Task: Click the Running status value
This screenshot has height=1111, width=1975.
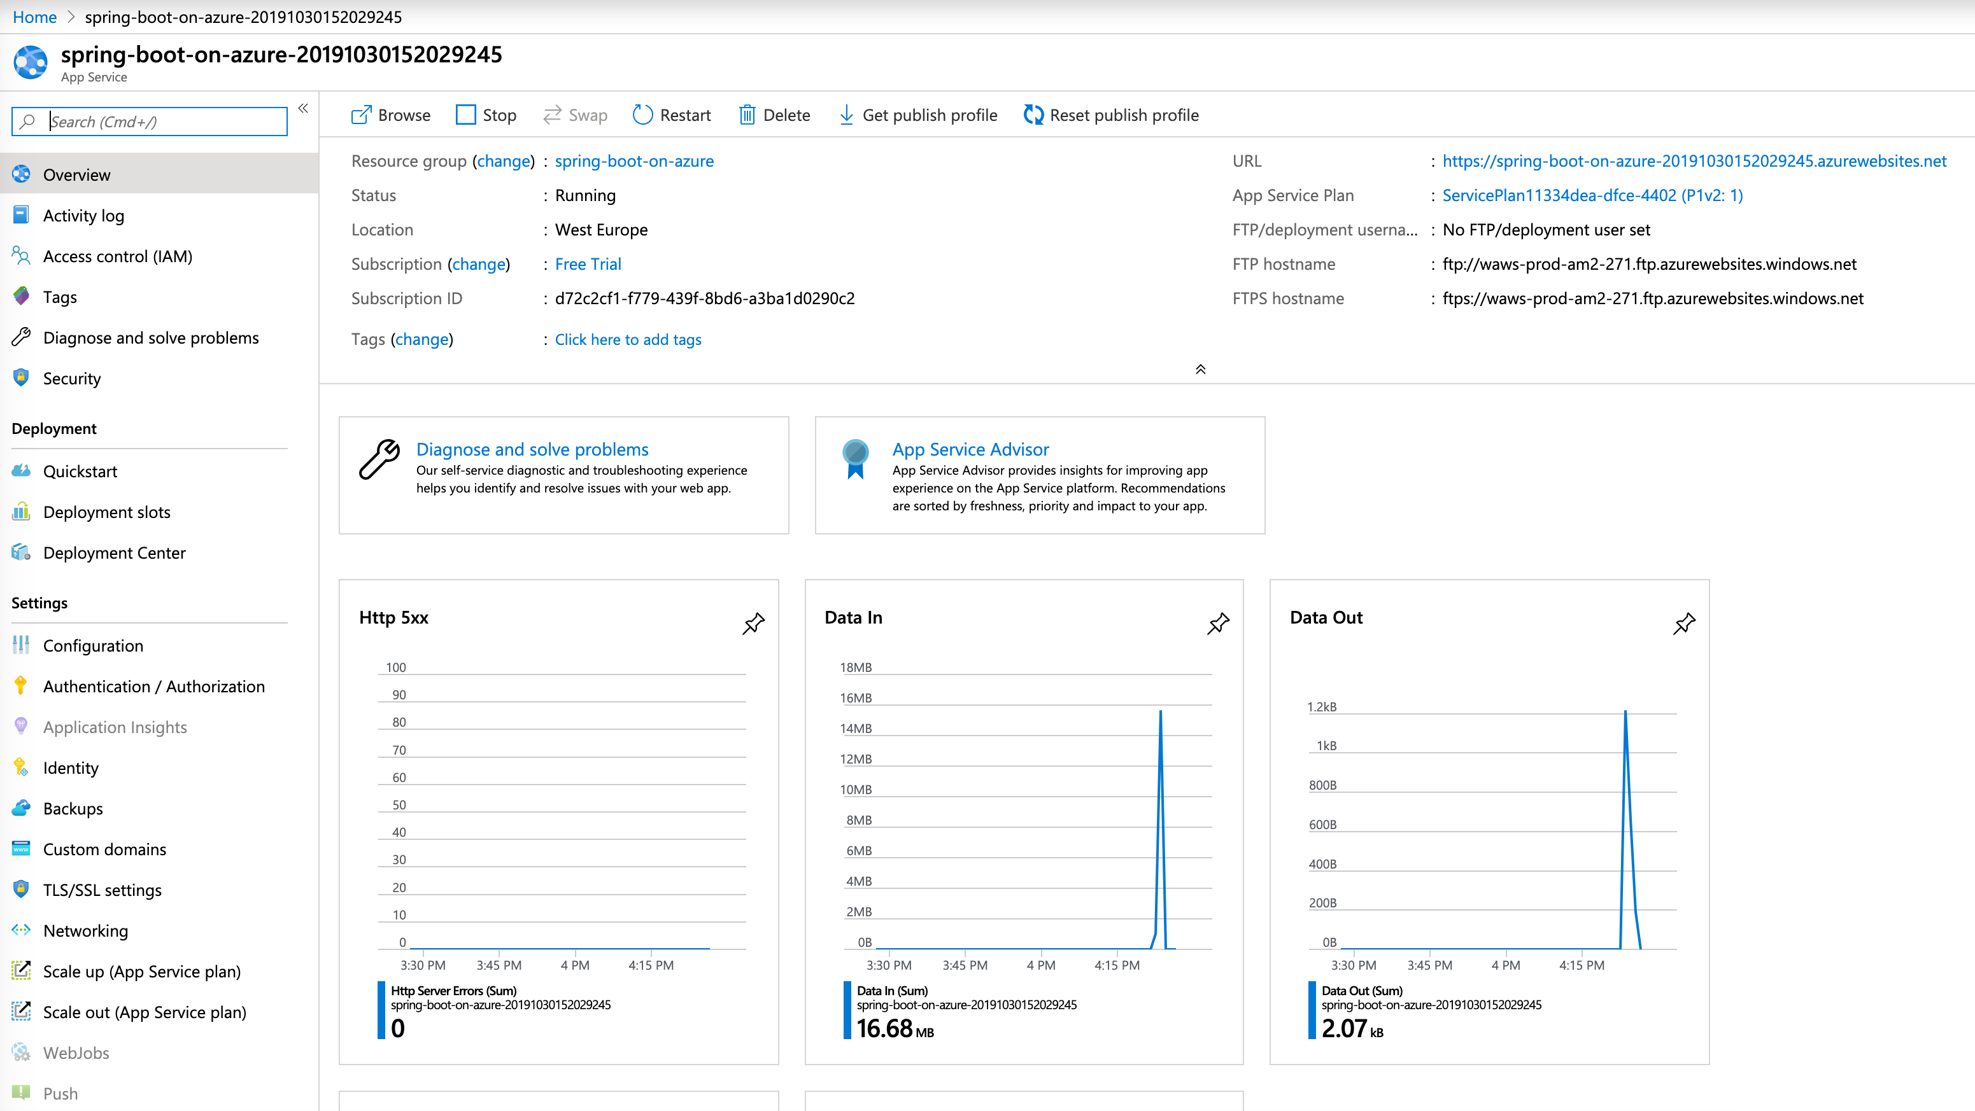Action: coord(585,195)
